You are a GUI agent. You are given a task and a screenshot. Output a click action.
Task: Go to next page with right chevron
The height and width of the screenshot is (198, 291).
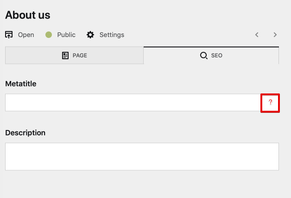[x=275, y=35]
